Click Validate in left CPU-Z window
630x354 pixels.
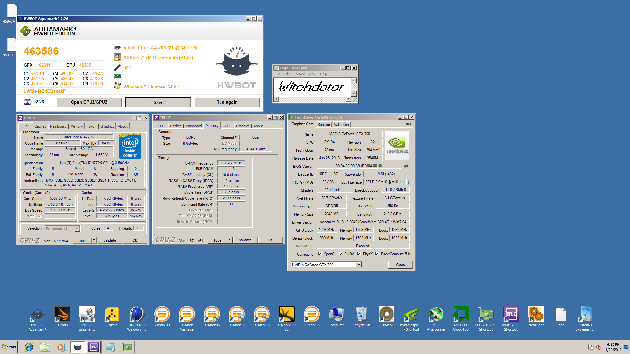[x=110, y=240]
